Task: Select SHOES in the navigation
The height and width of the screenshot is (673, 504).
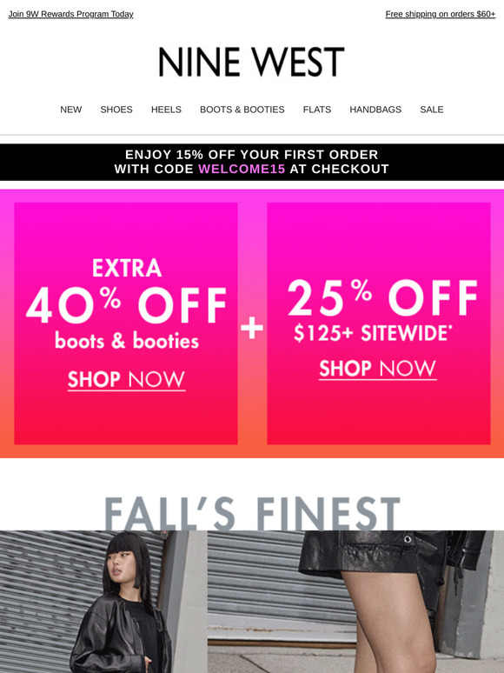Action: [116, 110]
